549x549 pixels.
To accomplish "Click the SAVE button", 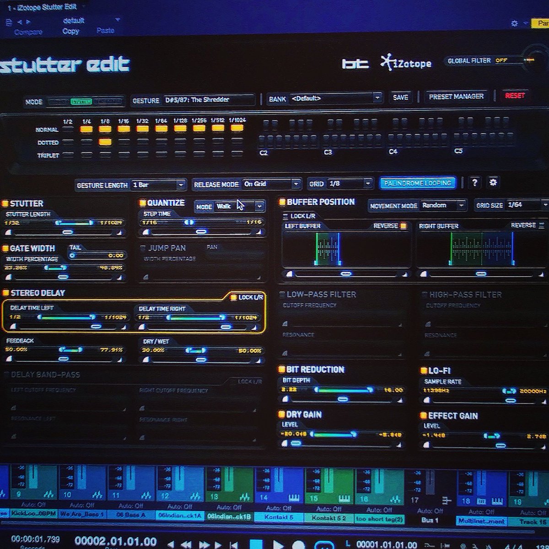I will point(400,97).
